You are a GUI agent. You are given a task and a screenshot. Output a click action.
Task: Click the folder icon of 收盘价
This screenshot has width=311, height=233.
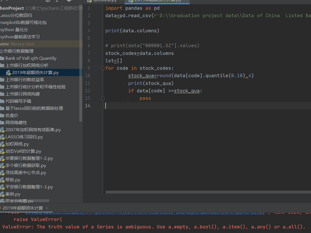click(x=3, y=115)
